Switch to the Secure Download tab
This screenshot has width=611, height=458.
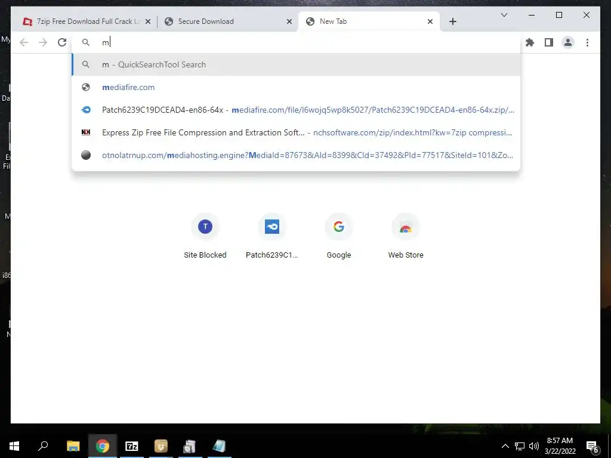click(x=227, y=21)
